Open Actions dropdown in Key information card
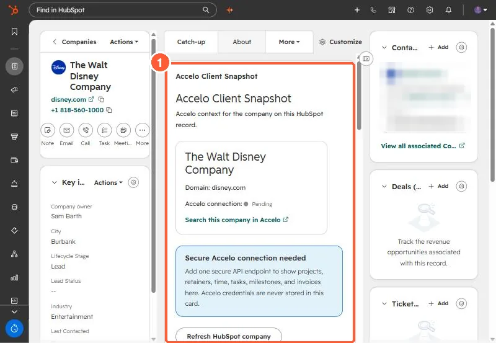The image size is (496, 343). click(108, 182)
